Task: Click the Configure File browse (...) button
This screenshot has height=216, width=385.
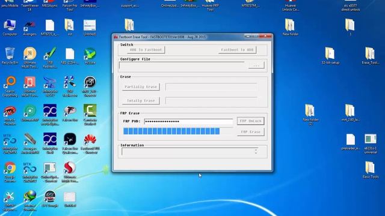Action: (x=256, y=65)
